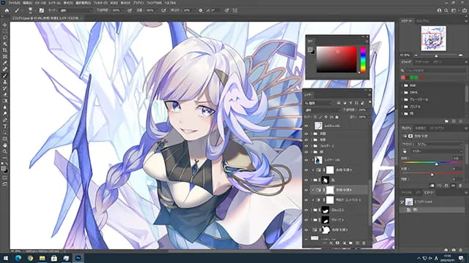Open the Window menu
The height and width of the screenshot is (263, 469).
point(154,3)
